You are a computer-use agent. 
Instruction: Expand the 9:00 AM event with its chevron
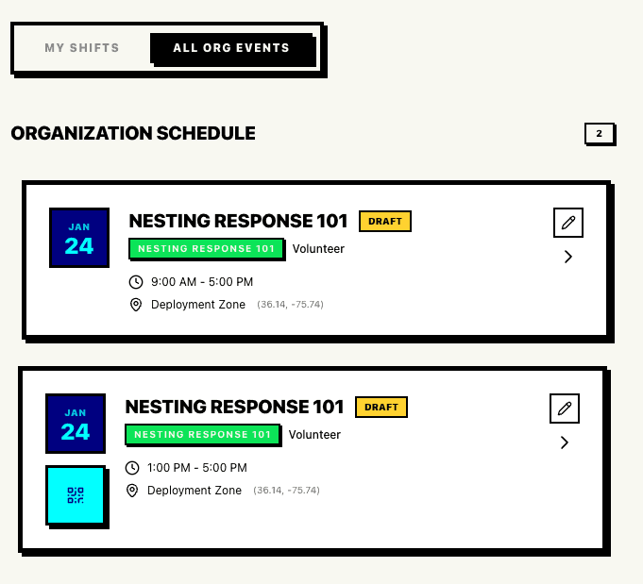(x=568, y=257)
